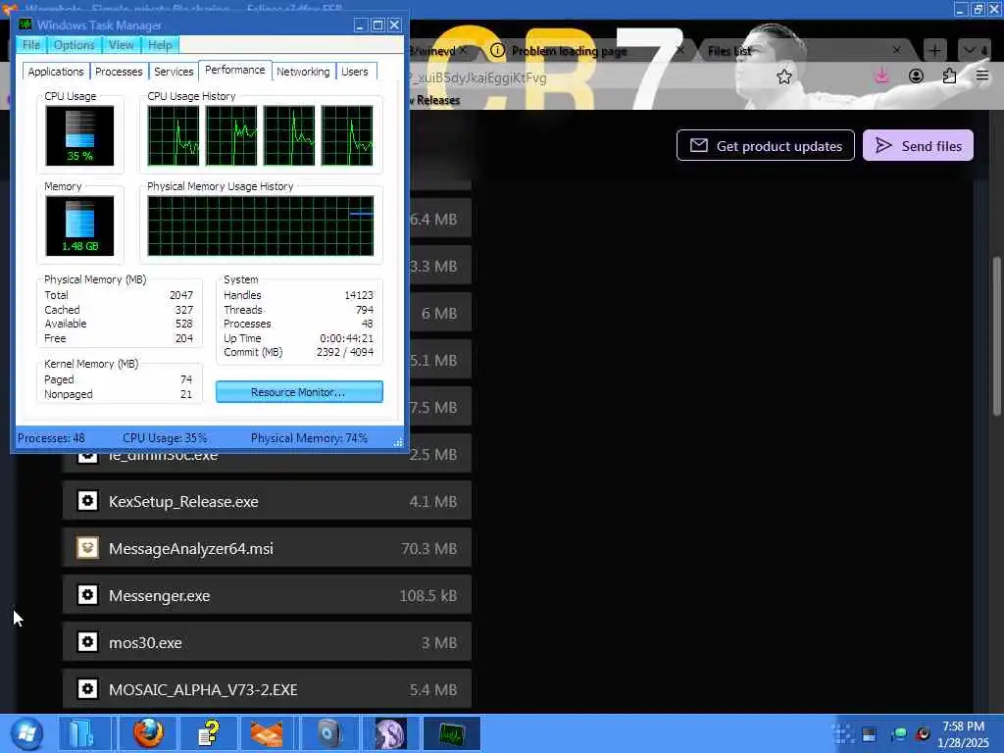Image resolution: width=1004 pixels, height=753 pixels.
Task: Open the Task Manager taskbar icon
Action: 451,733
